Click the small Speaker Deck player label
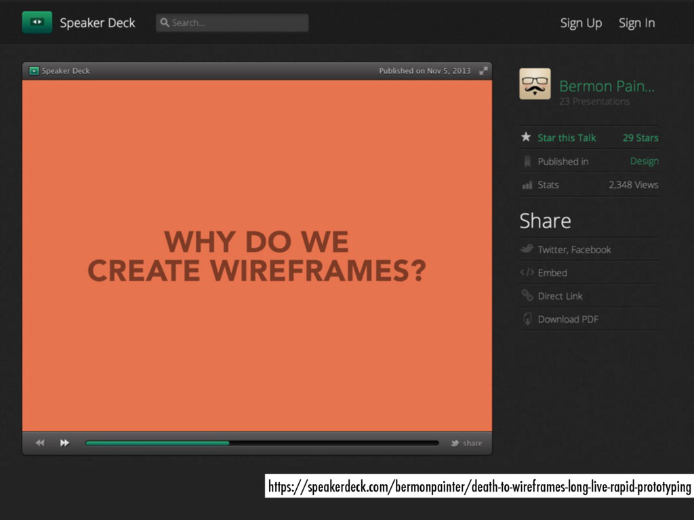Screen dimensions: 694x520 pyautogui.click(x=65, y=70)
